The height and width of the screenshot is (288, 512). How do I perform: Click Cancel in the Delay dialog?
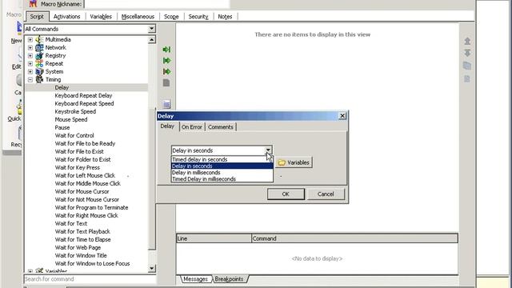pos(326,194)
